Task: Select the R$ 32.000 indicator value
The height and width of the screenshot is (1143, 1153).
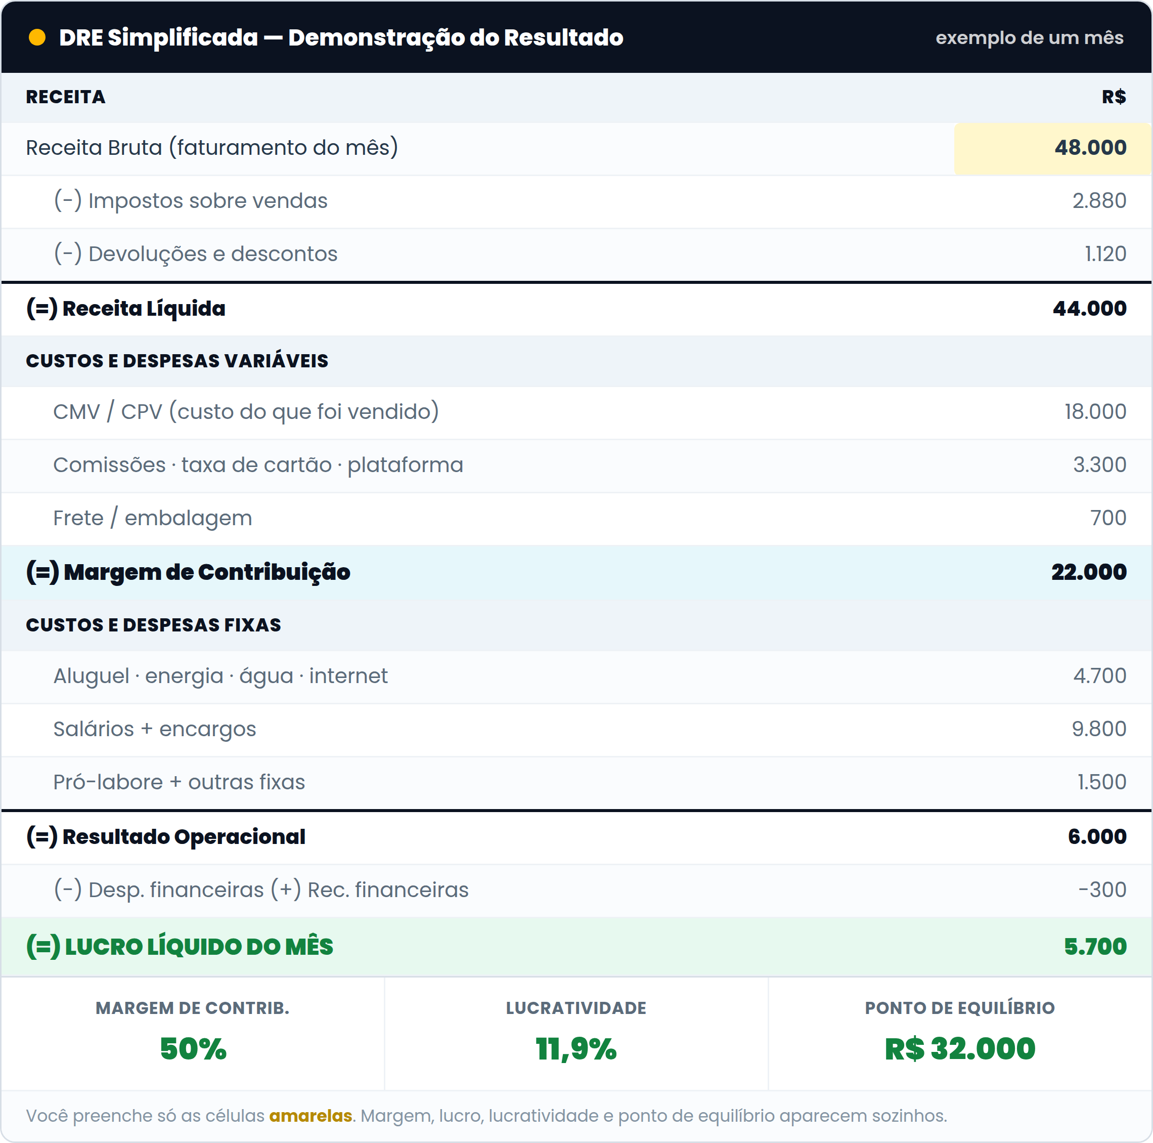Action: [960, 1049]
